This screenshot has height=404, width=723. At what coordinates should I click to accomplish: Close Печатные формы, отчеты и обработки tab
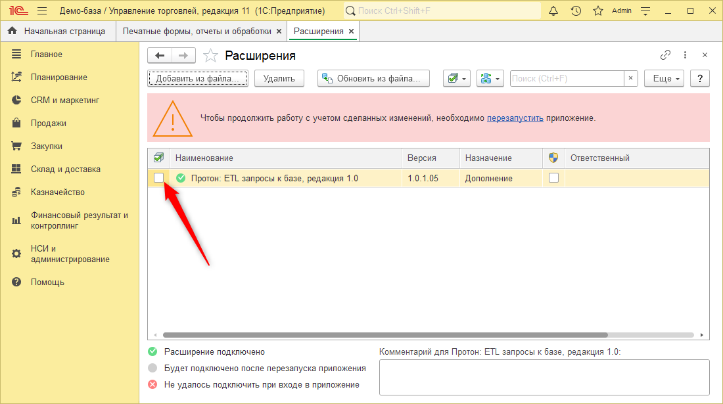pos(279,32)
